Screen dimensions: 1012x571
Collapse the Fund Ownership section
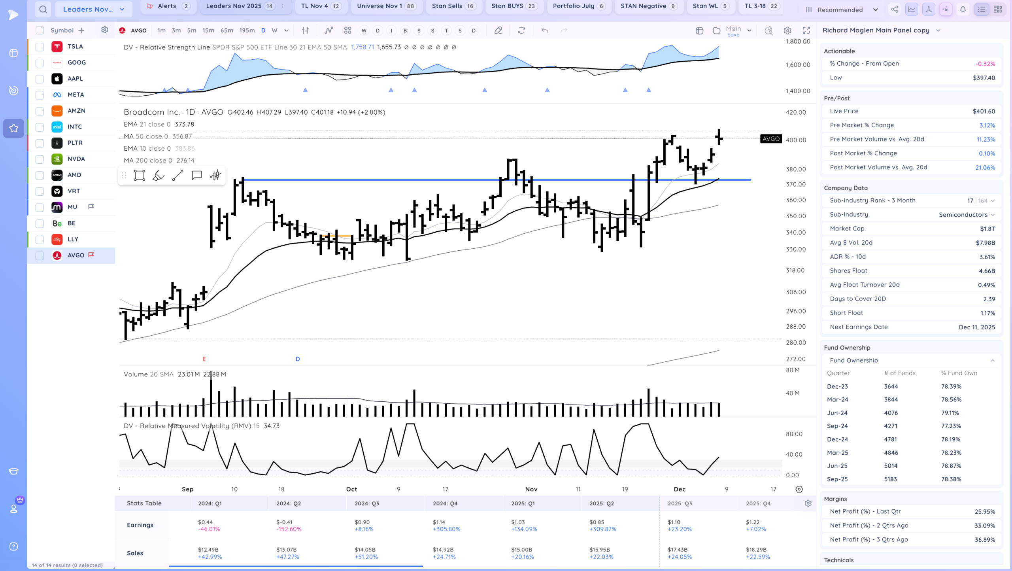(x=992, y=360)
